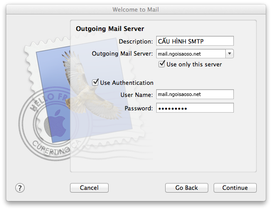The image size is (272, 210).
Task: Click the Welcome to Mail window title
Action: 136,9
